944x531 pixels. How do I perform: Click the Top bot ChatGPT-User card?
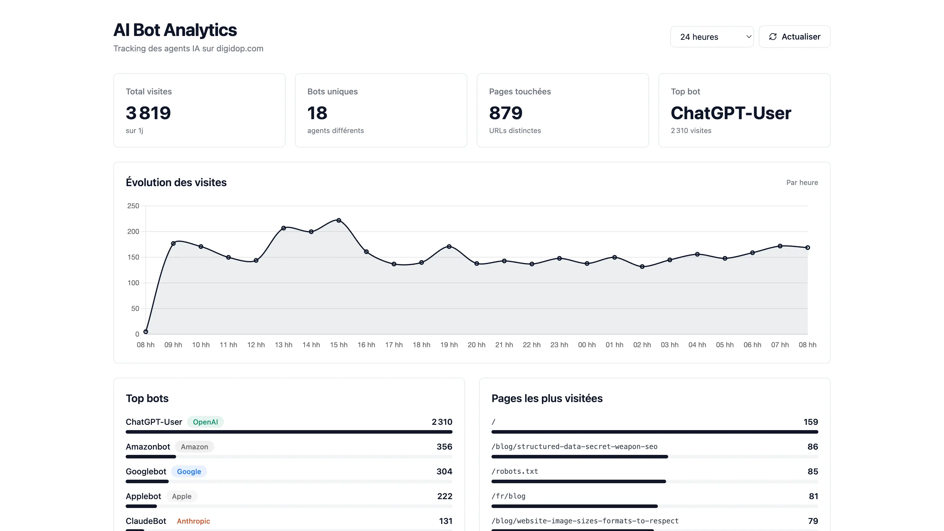pos(744,110)
